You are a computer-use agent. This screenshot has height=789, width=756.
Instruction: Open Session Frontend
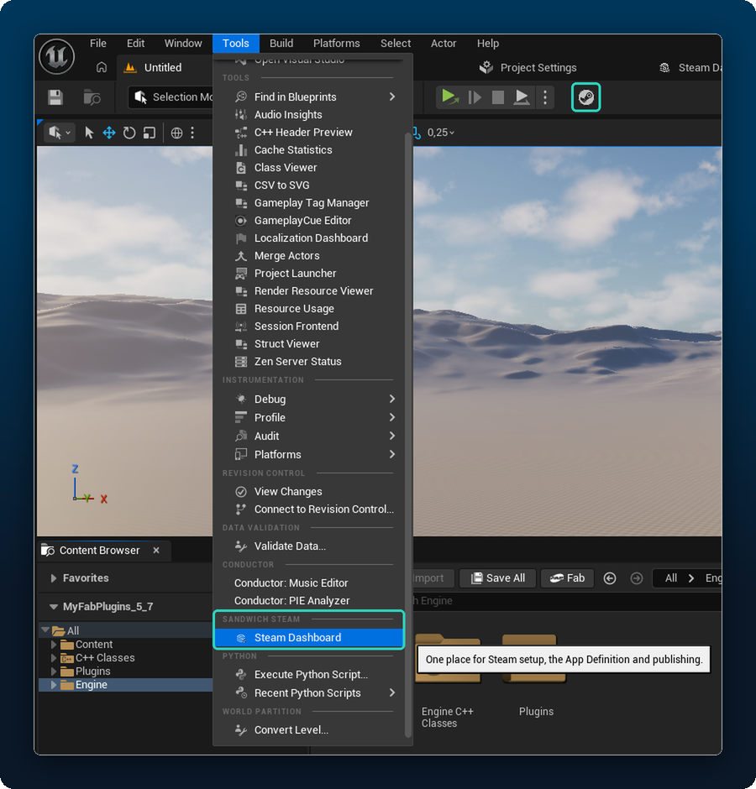tap(312, 326)
